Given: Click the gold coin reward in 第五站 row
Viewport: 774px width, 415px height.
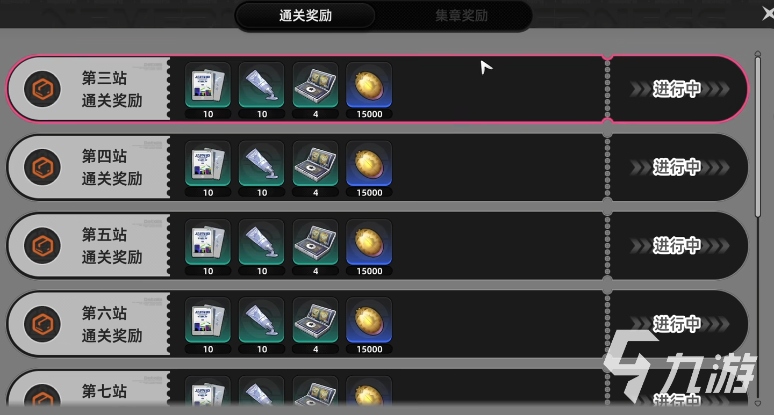Looking at the screenshot, I should (x=369, y=242).
